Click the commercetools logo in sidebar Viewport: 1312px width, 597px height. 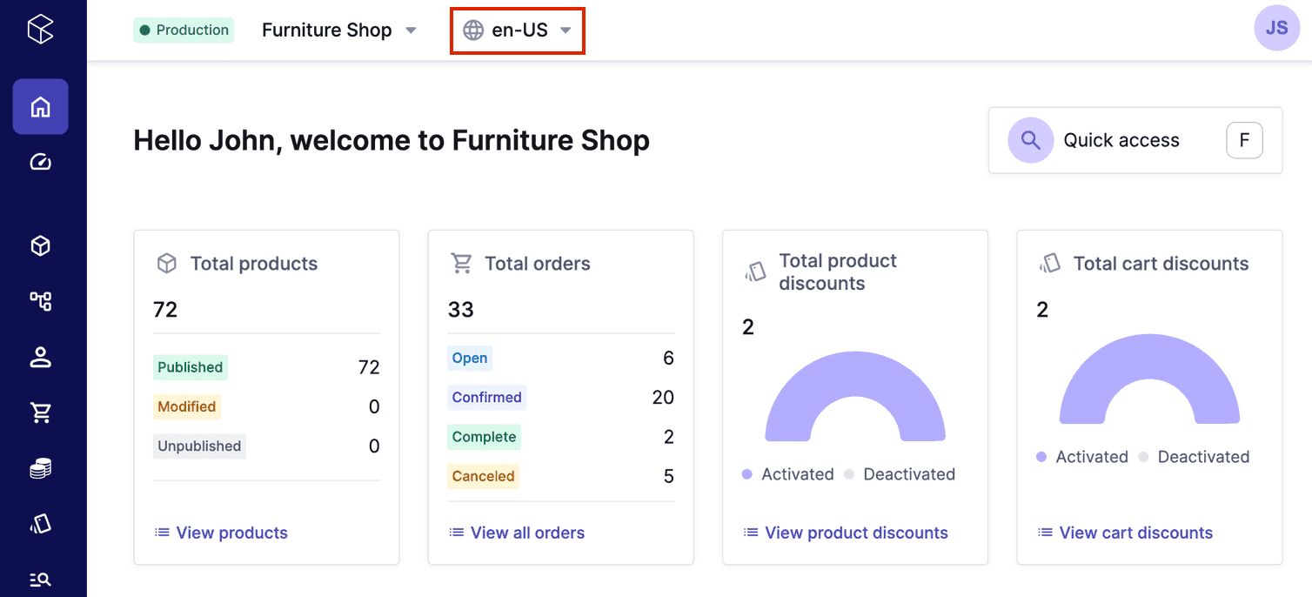tap(40, 30)
